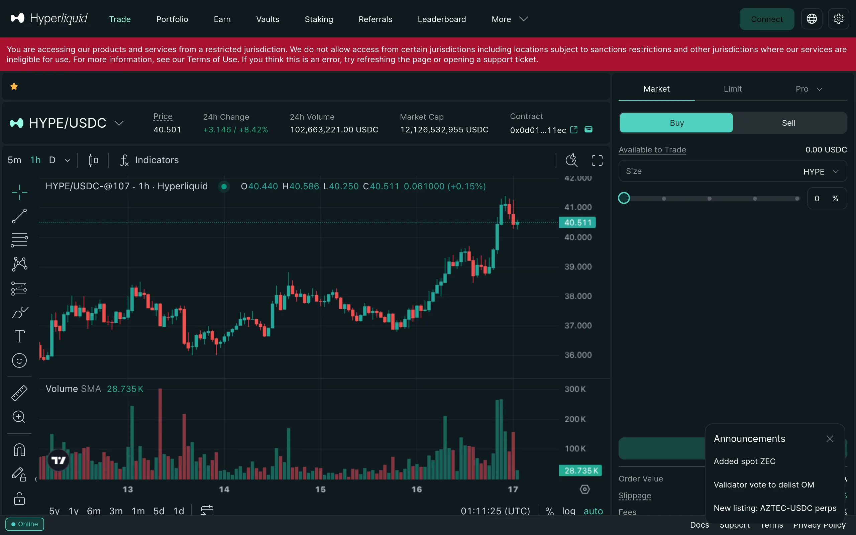Open the Added spot ZEC announcement

coord(745,461)
